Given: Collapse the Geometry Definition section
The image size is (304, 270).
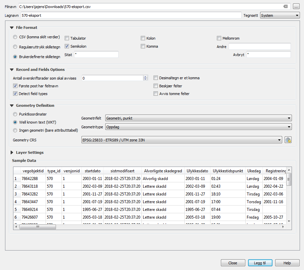Looking at the screenshot, I should (x=12, y=105).
